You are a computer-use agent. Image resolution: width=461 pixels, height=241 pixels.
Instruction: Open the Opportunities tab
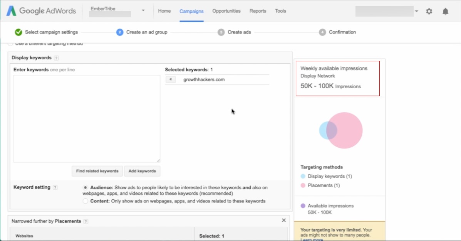point(226,11)
